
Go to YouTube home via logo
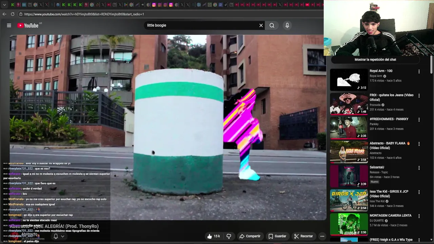(x=28, y=25)
